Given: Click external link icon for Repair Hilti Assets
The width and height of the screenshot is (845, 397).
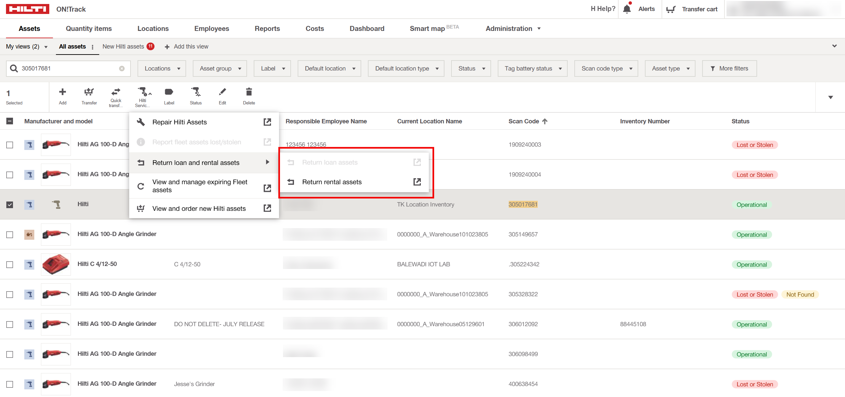Looking at the screenshot, I should click(x=267, y=122).
